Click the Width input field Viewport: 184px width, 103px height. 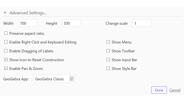pyautogui.click(x=28, y=23)
